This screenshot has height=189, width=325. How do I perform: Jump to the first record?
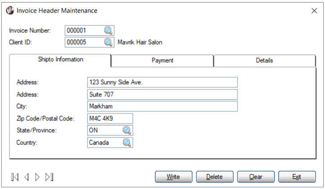15,177
